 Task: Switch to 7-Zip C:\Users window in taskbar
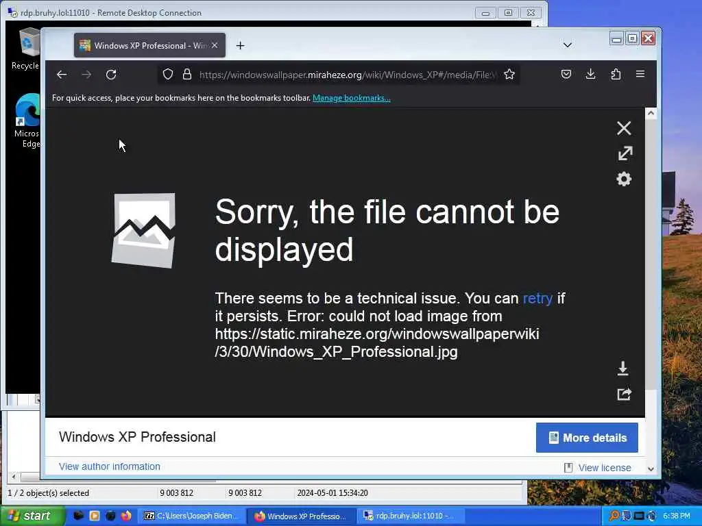[x=191, y=516]
